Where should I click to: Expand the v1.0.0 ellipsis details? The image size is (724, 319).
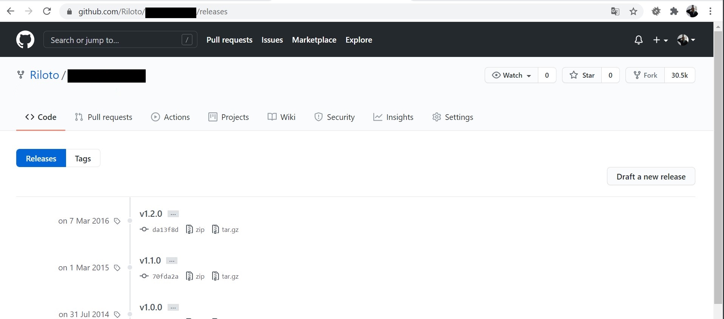[173, 307]
